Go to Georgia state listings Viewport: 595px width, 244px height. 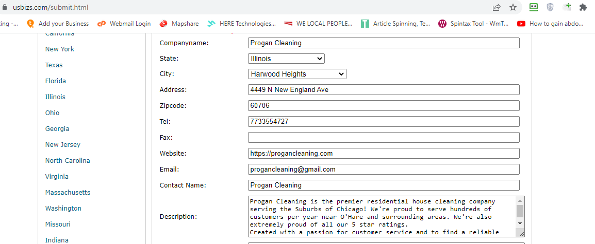[x=57, y=128]
